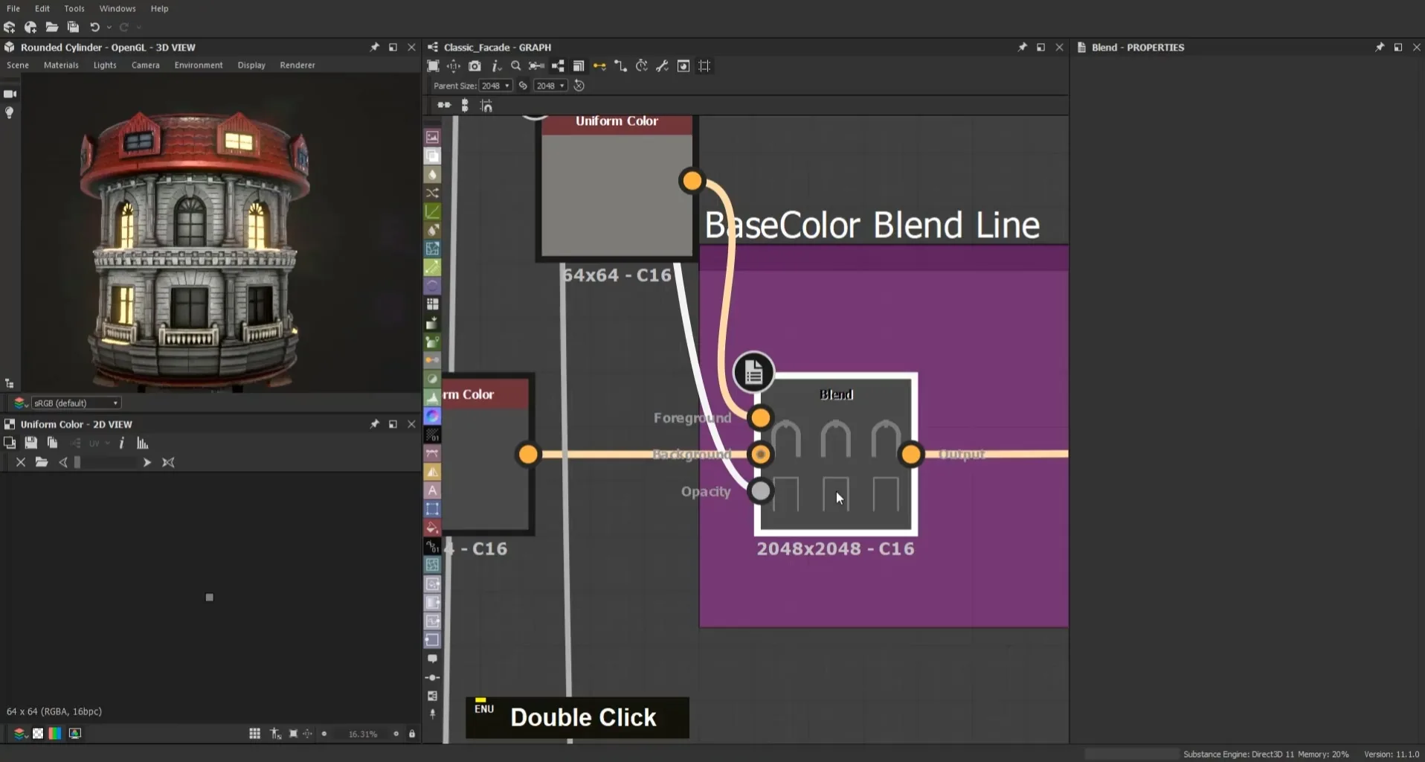Click the orthogonal link routing icon
Viewport: 1425px width, 762px height.
pyautogui.click(x=620, y=66)
